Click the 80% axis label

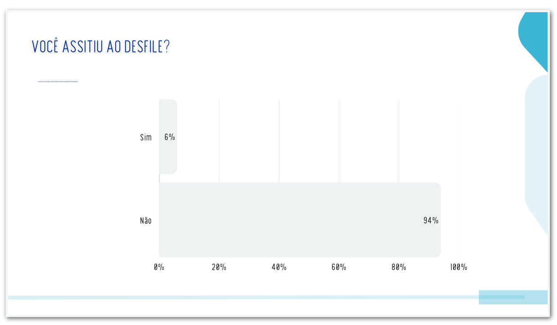tap(399, 267)
